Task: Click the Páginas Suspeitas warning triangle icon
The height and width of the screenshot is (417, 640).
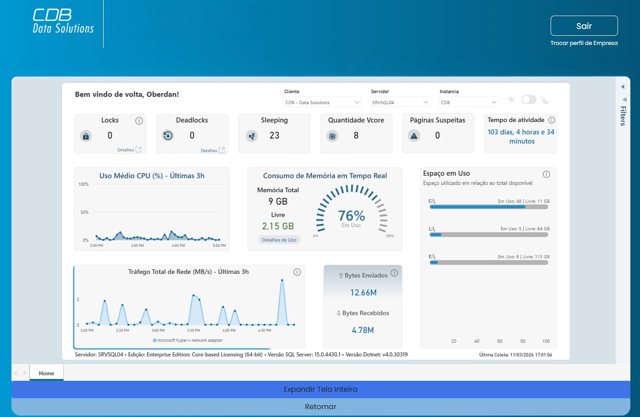Action: (x=414, y=136)
